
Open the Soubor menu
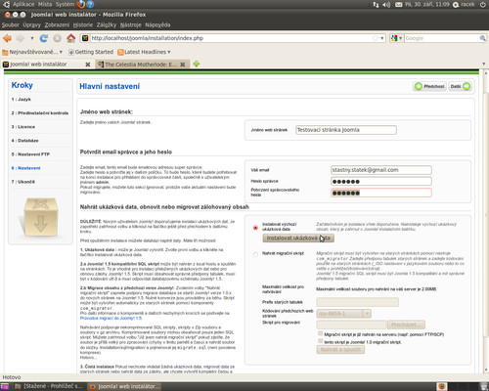tap(10, 24)
